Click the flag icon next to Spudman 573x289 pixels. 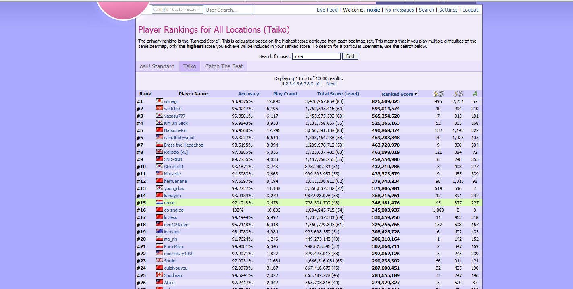click(159, 275)
